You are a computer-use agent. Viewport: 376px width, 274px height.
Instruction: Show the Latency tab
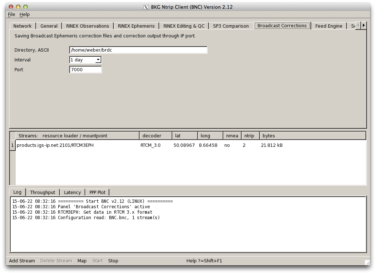[72, 193]
